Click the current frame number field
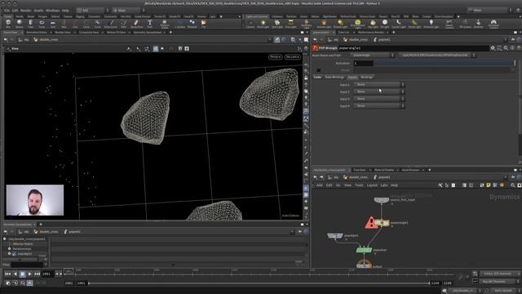Viewport: 522px width, 294px height. (47, 274)
